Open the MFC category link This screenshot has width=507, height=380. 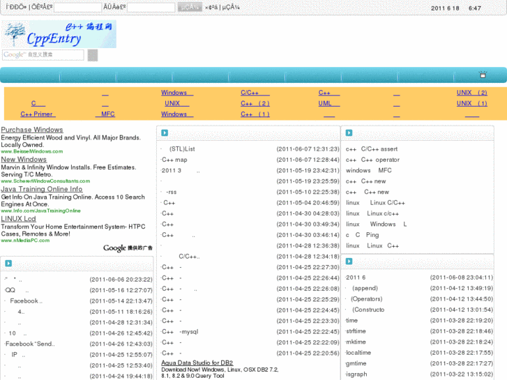pos(105,114)
